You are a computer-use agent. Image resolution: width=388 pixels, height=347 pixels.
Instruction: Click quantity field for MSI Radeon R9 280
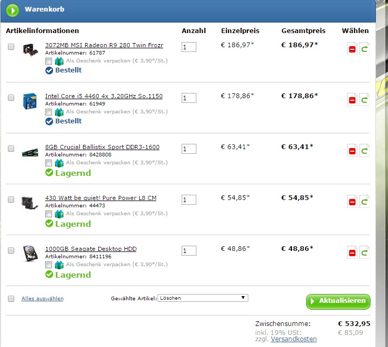coord(189,47)
